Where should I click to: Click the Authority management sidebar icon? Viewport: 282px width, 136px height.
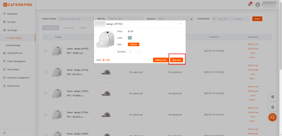click(4, 78)
